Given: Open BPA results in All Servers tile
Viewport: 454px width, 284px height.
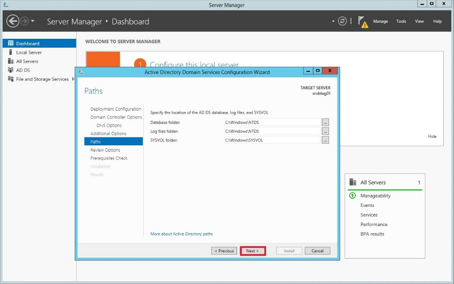Looking at the screenshot, I should pos(372,234).
